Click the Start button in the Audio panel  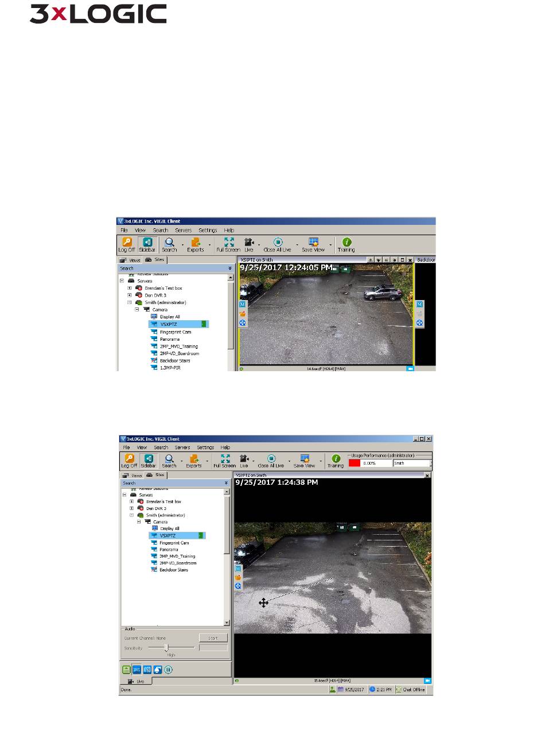(213, 638)
